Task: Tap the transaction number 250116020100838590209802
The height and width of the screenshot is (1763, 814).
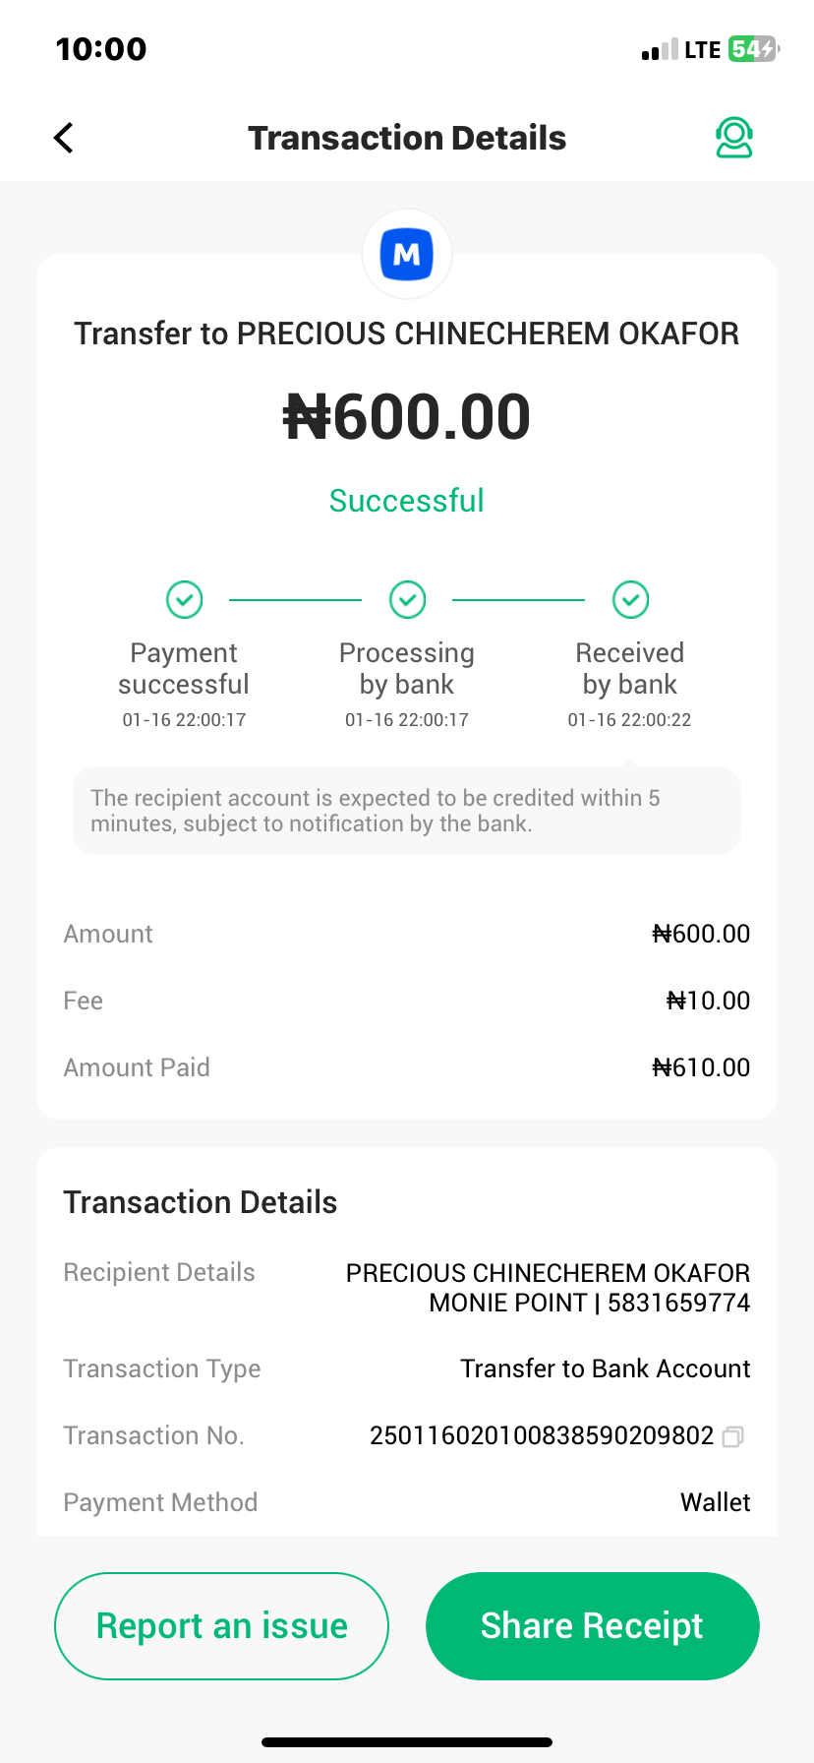Action: 542,1435
